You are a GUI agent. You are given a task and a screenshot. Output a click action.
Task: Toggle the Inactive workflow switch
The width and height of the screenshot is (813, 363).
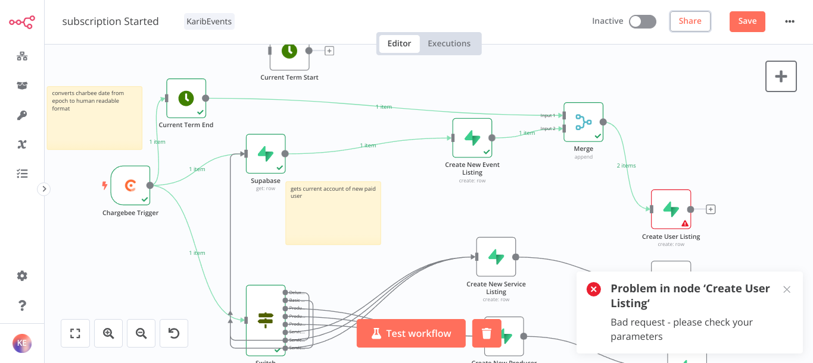[x=643, y=21]
